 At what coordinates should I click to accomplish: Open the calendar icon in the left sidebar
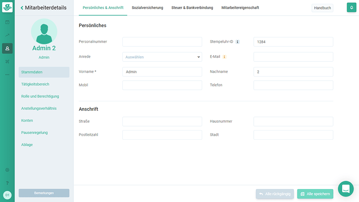pos(7,22)
